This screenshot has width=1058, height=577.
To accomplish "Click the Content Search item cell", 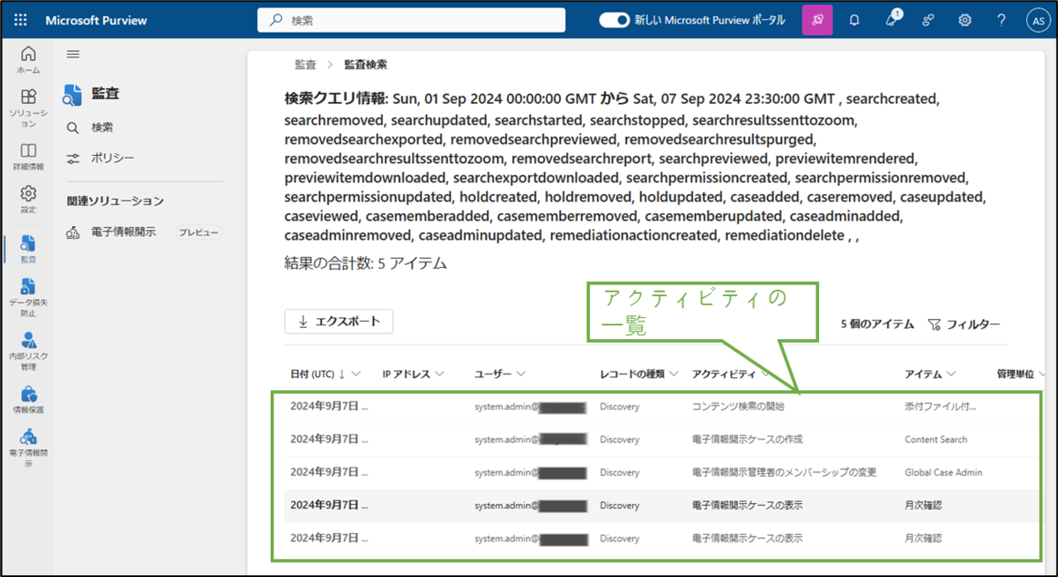I will pos(935,439).
